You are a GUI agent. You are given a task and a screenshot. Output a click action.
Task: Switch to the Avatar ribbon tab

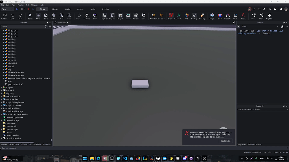(80, 9)
